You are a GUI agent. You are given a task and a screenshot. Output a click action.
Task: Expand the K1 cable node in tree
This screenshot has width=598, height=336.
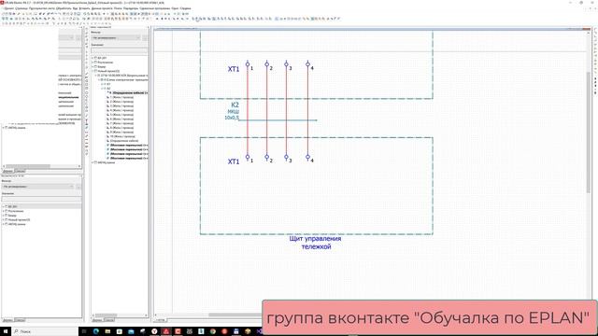[102, 84]
